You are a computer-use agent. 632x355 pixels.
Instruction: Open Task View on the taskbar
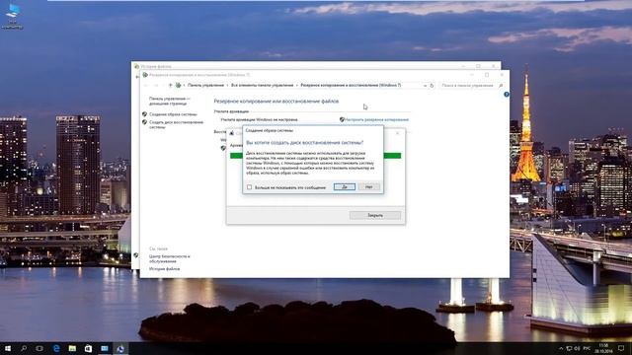click(39, 348)
